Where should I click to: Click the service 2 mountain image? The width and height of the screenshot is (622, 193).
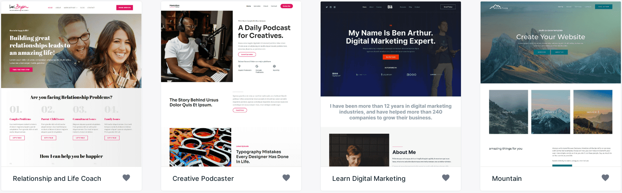[x=551, y=112]
